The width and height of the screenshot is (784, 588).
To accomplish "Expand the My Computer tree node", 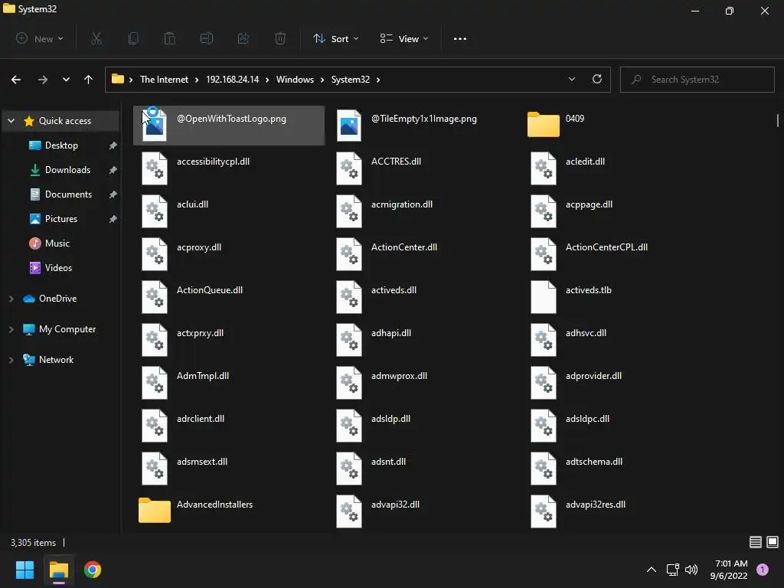I will tap(11, 329).
